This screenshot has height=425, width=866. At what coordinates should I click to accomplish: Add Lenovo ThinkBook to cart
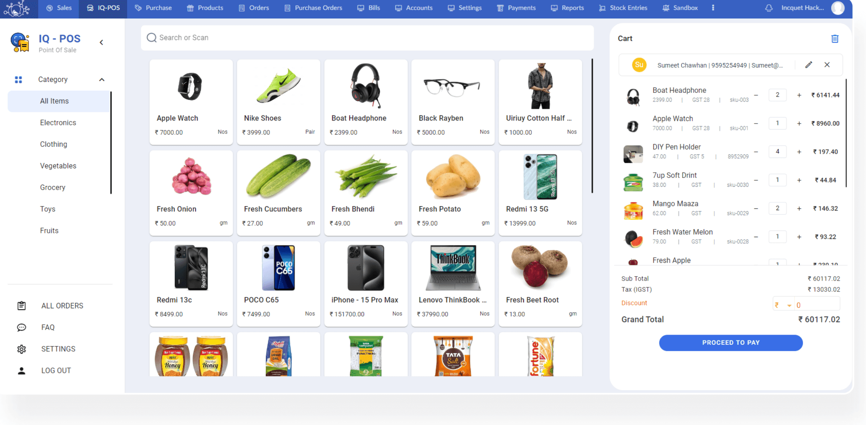[x=453, y=284]
